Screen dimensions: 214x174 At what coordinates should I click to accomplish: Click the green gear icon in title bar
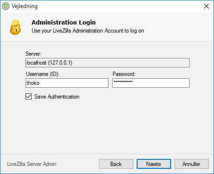click(x=6, y=6)
